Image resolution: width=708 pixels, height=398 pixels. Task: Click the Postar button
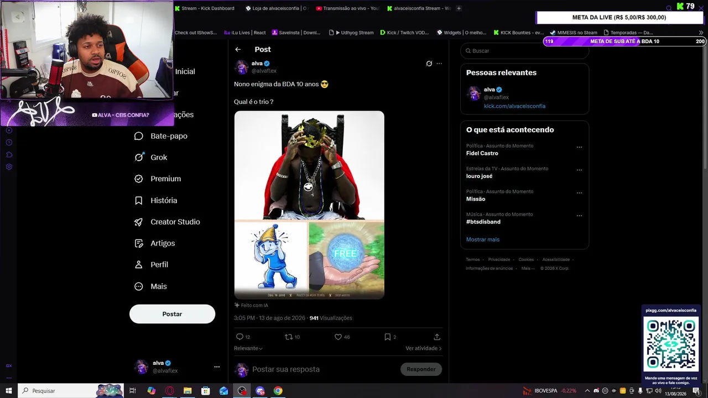172,314
